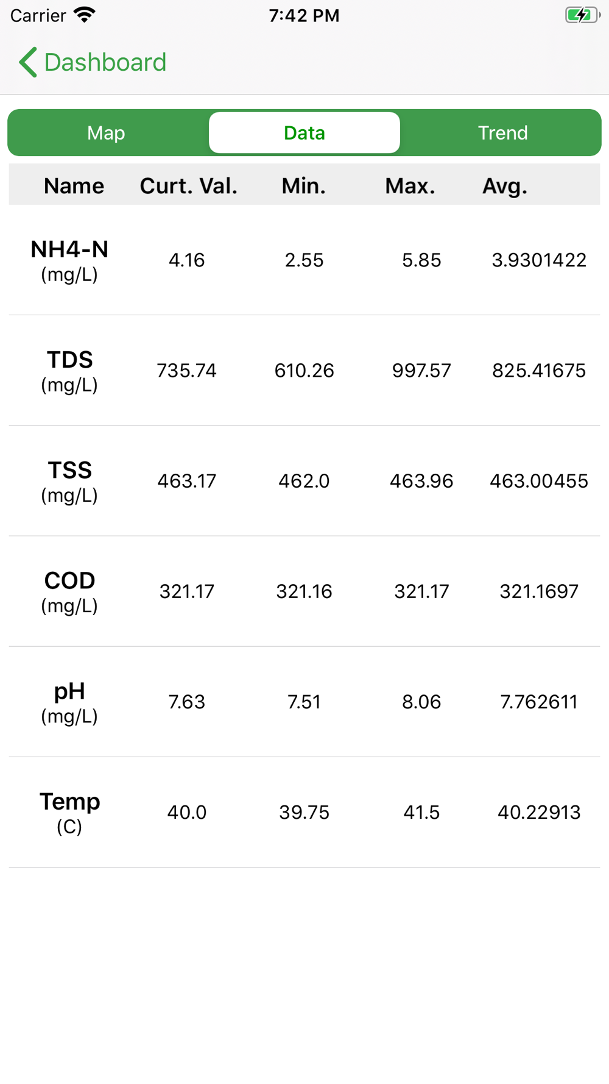This screenshot has height=1084, width=609.
Task: Select the Data segment
Action: tap(304, 133)
